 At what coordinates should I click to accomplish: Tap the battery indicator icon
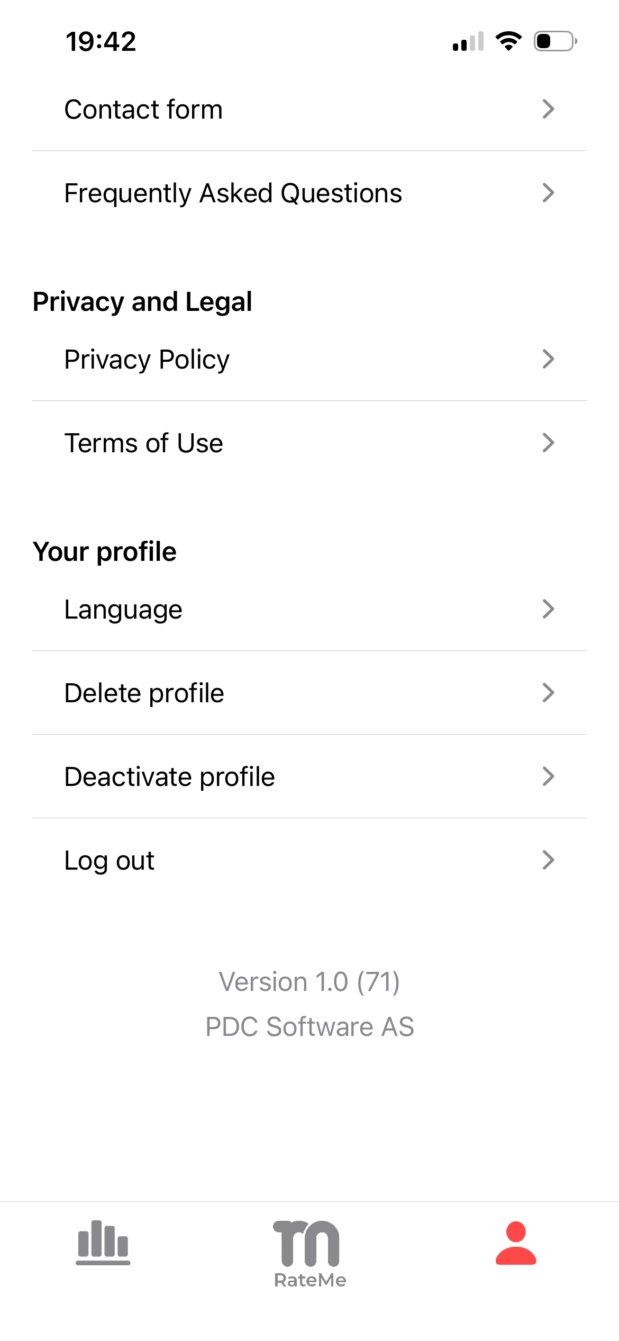(x=554, y=41)
